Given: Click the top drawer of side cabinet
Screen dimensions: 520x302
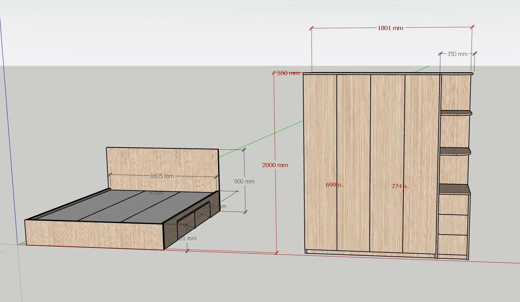Looking at the screenshot, I should click(452, 205).
